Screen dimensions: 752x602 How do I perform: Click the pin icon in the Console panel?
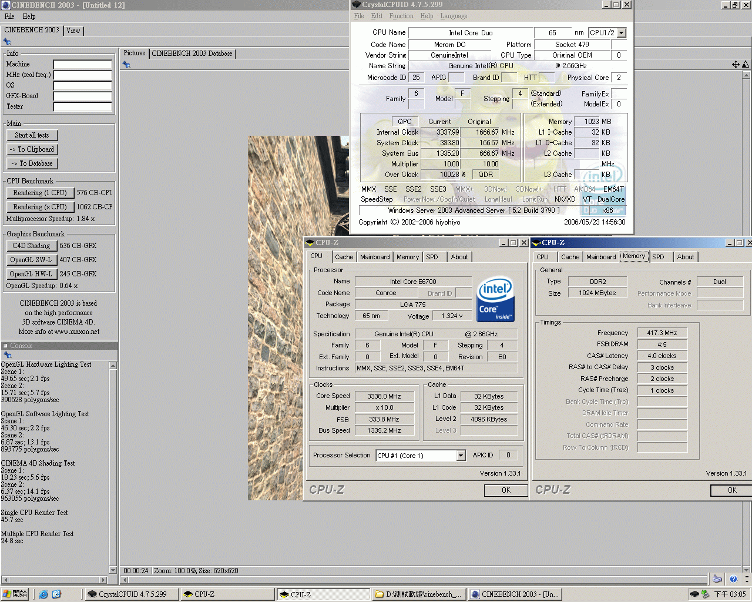[x=8, y=355]
